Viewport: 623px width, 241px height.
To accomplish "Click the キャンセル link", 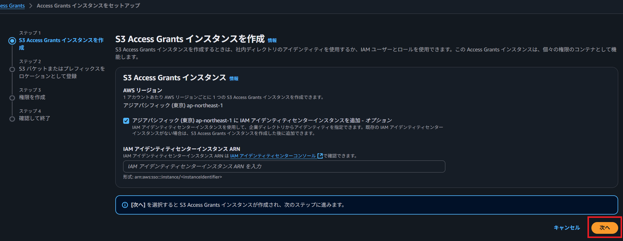I will [x=567, y=228].
